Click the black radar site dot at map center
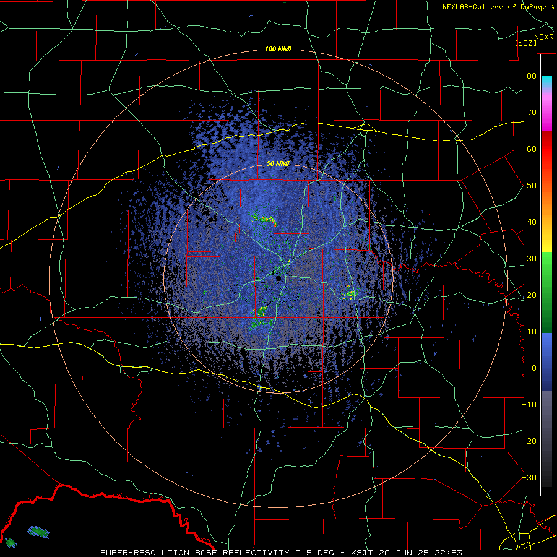Screen dimensions: 557x557 (x=279, y=278)
